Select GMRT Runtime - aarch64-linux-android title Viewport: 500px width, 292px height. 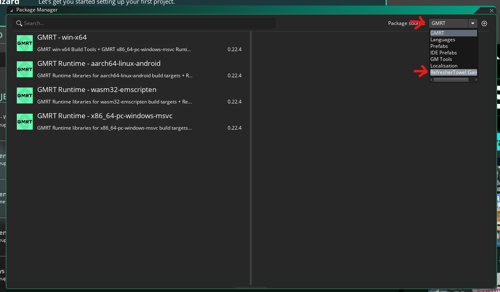pos(99,63)
